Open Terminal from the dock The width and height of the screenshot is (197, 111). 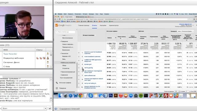click(146, 96)
